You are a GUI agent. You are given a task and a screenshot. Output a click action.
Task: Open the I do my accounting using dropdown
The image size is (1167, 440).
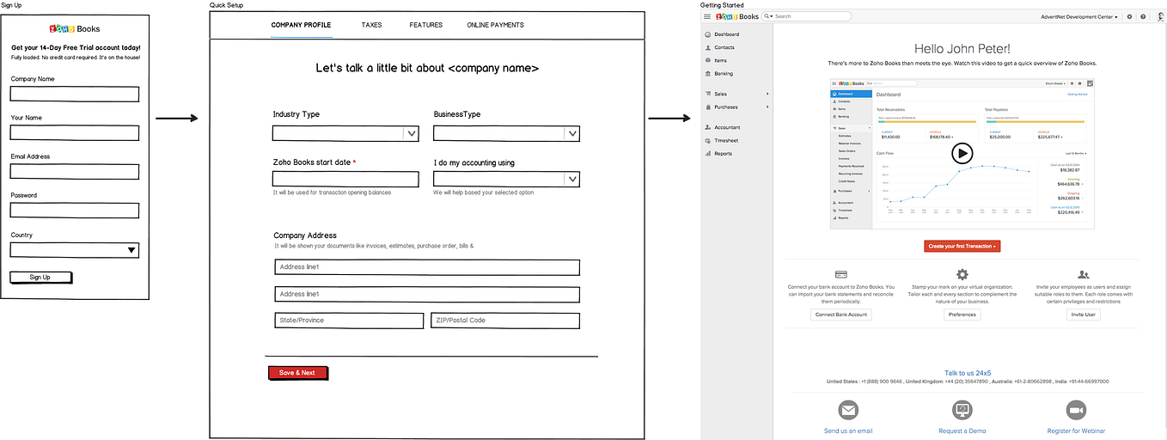(506, 179)
